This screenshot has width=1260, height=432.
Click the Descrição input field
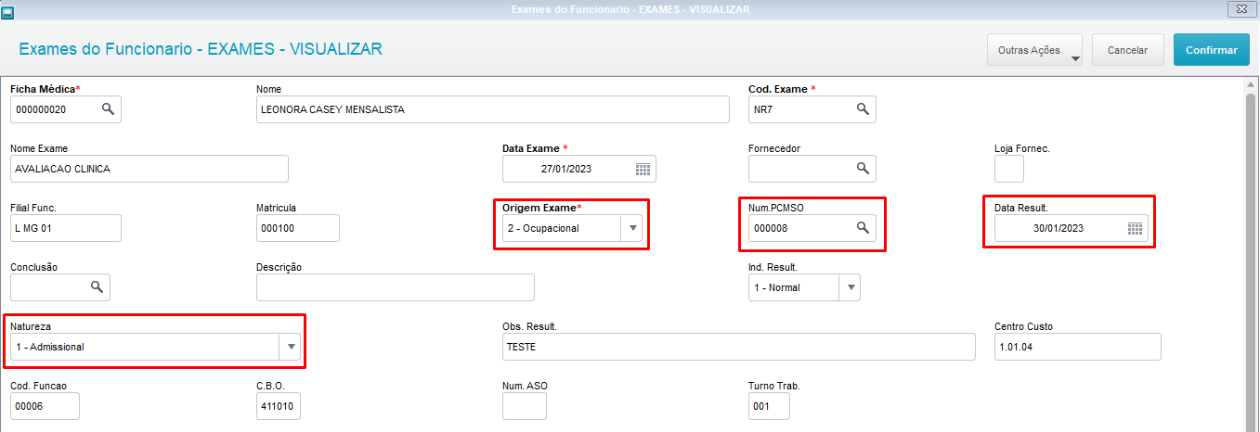tap(395, 287)
